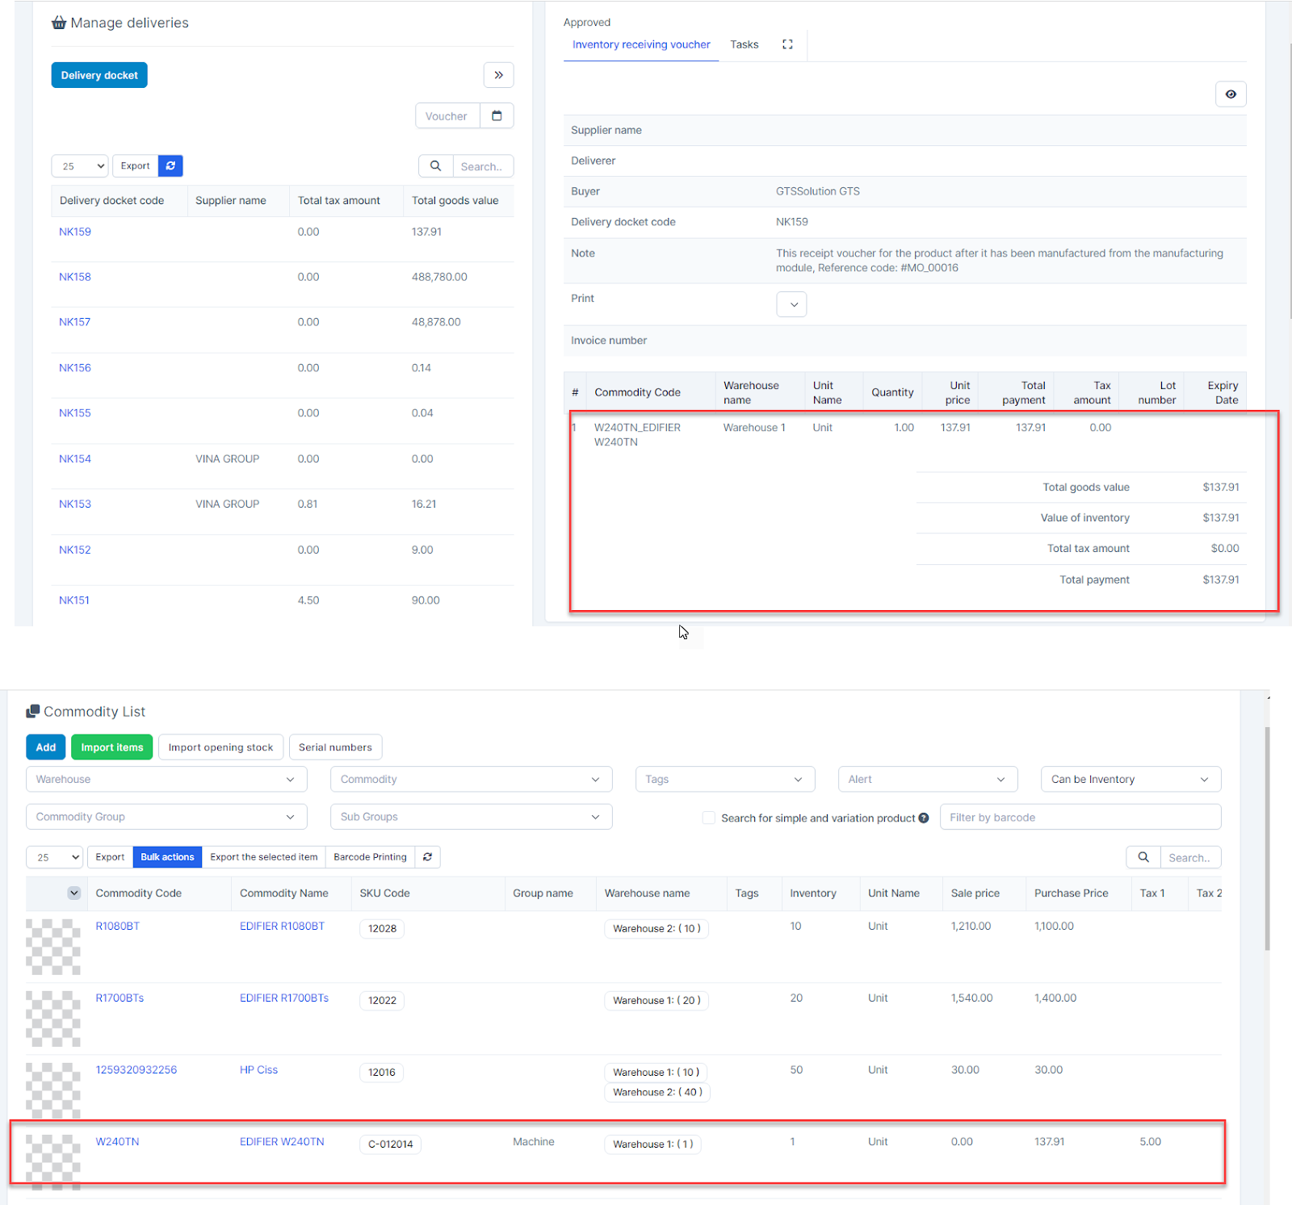Toggle the select-all rows control in commodity table
The width and height of the screenshot is (1292, 1205).
click(74, 893)
